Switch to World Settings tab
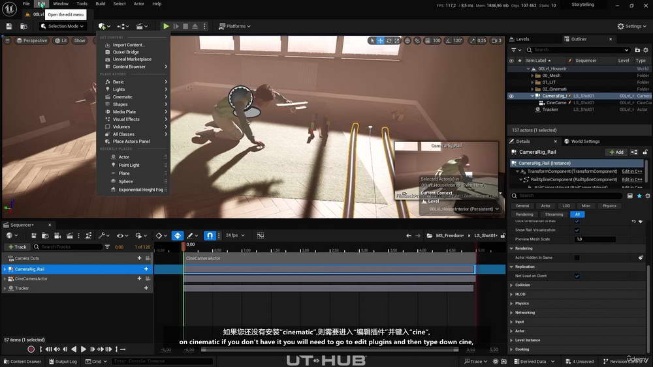This screenshot has height=367, width=653. click(x=582, y=141)
